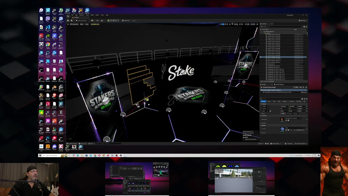This screenshot has height=196, width=348.
Task: Click use-selected-asset icon under material slot
Action: click(286, 130)
